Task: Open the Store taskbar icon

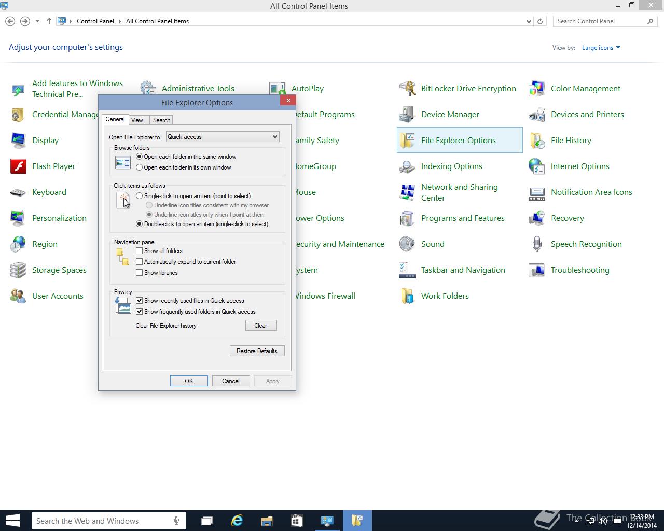Action: [x=297, y=521]
